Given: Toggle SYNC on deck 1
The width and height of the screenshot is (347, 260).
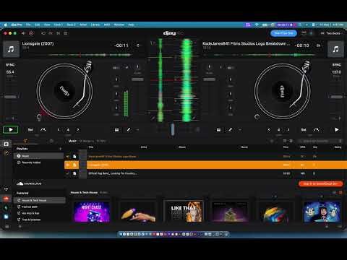Looking at the screenshot, I should click(x=10, y=65).
